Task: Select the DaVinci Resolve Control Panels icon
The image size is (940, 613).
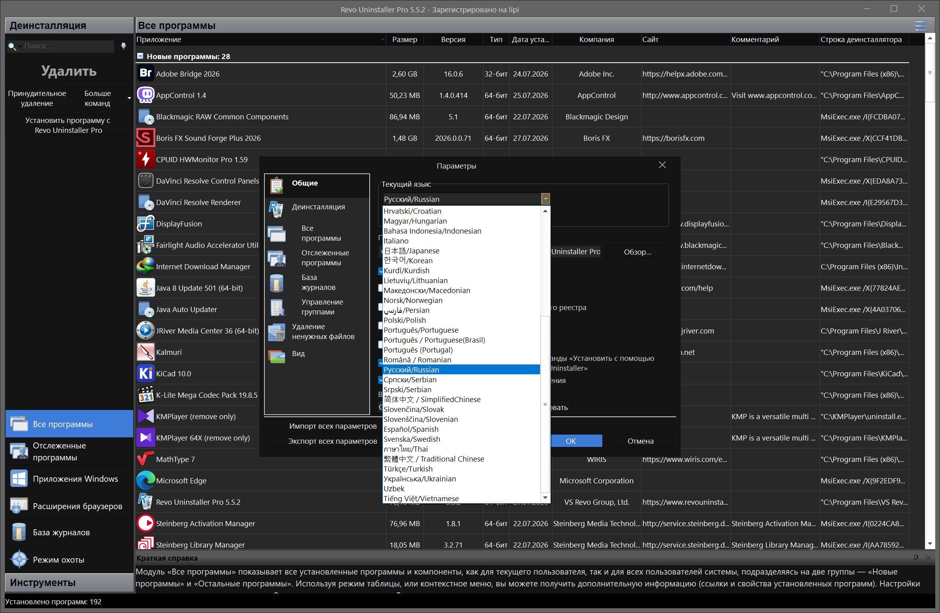Action: tap(145, 181)
